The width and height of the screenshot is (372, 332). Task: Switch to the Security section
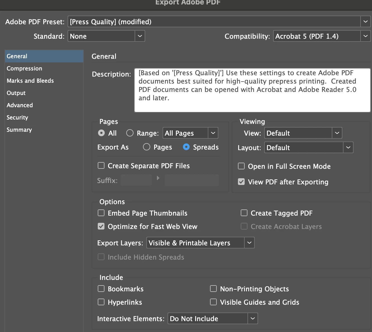tap(44, 118)
